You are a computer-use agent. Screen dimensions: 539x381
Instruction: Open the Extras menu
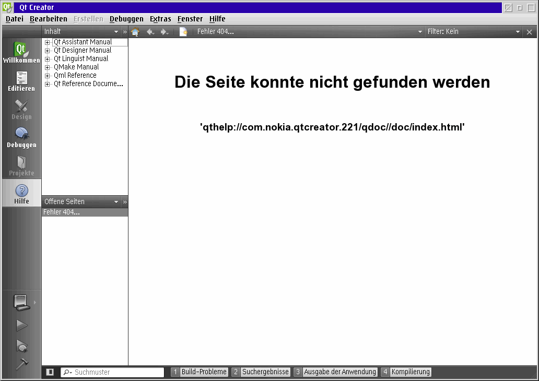[160, 19]
